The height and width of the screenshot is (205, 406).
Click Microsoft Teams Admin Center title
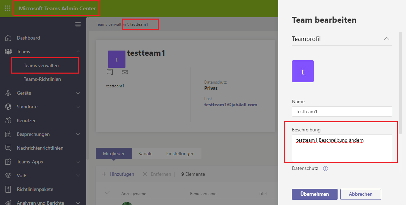[57, 8]
